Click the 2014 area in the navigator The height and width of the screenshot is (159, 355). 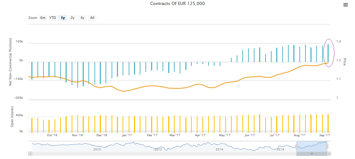(220, 146)
